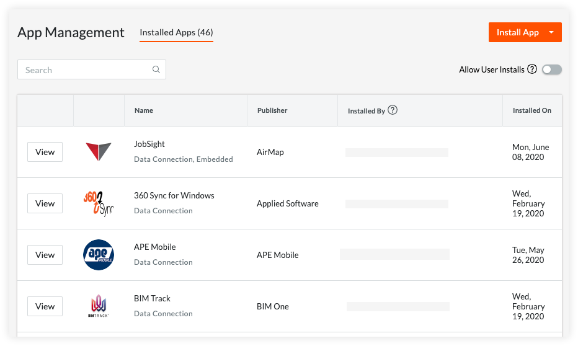
Task: View the BIM Track app
Action: point(45,306)
